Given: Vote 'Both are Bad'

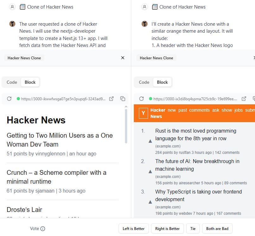Looking at the screenshot, I should tap(217, 228).
